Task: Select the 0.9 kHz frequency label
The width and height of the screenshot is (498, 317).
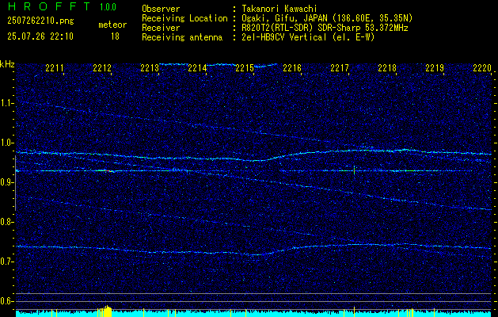Action: pyautogui.click(x=8, y=182)
